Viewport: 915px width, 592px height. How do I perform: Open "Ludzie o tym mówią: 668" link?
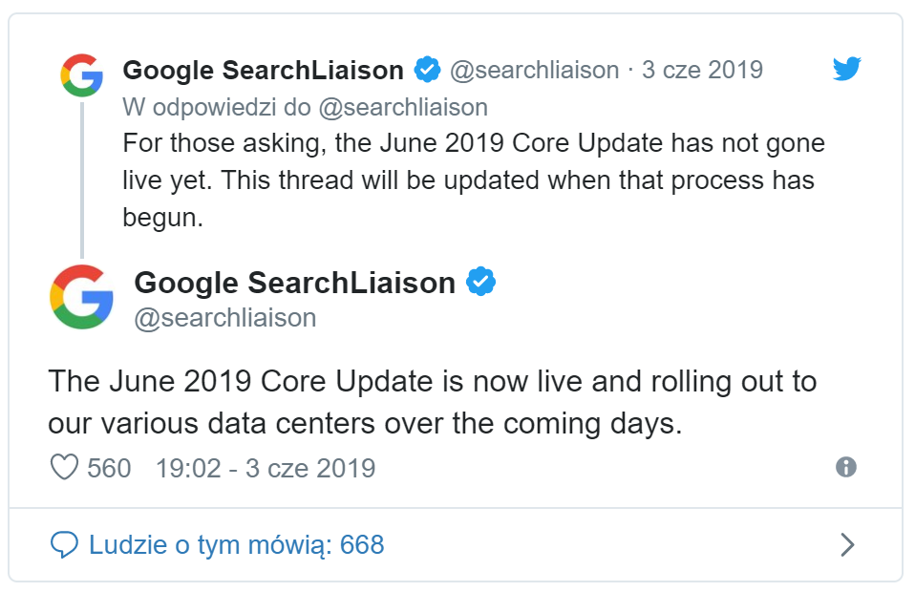click(x=236, y=545)
